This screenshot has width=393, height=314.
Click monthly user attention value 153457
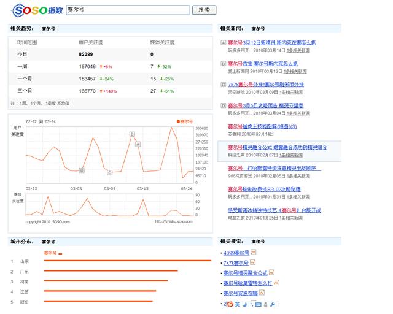click(x=87, y=78)
